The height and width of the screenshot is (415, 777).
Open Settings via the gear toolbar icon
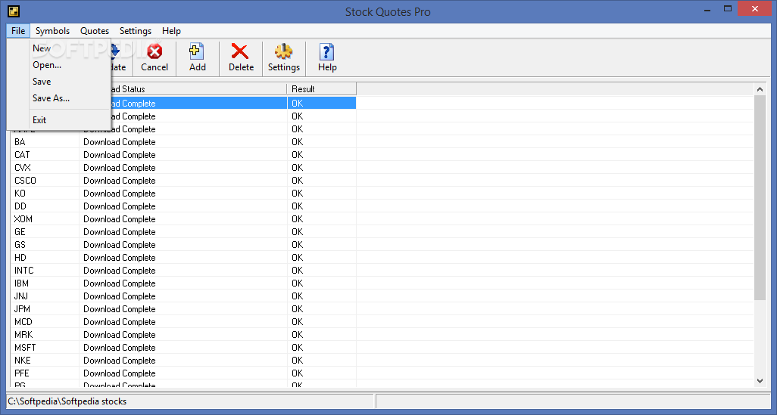(x=283, y=51)
